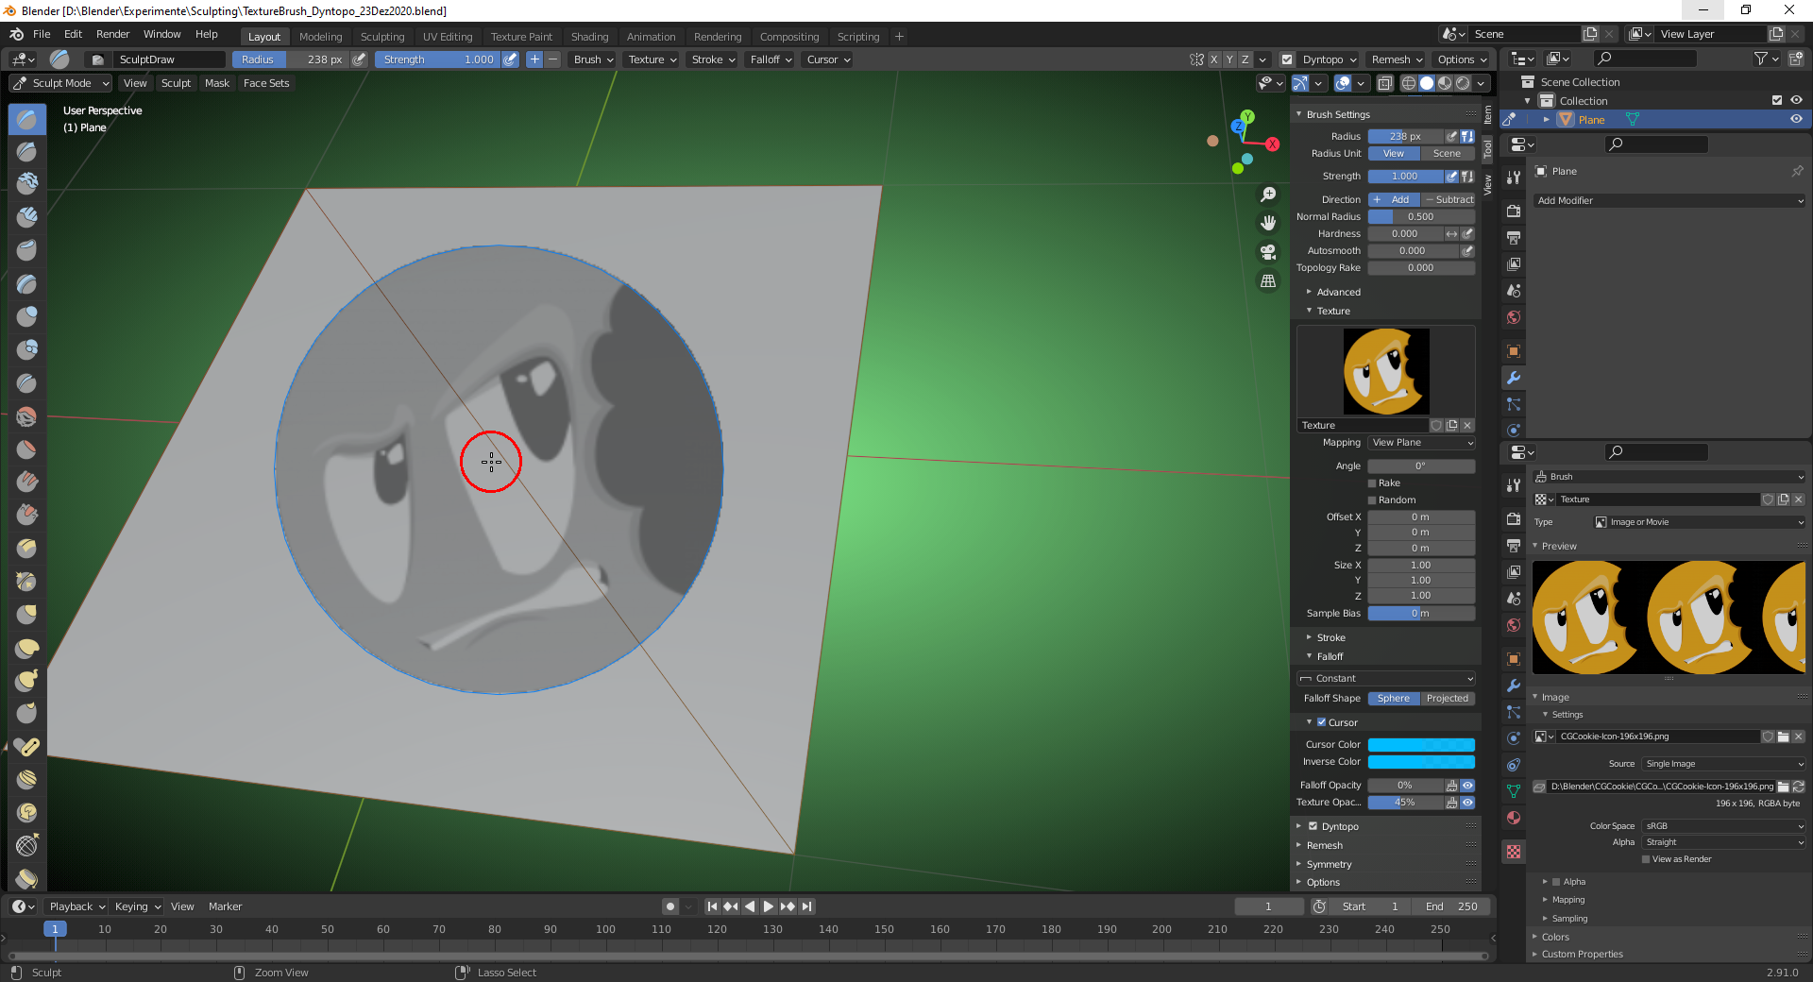Open the Color Space sRGB dropdown
Viewport: 1813px width, 982px height.
[x=1724, y=826]
